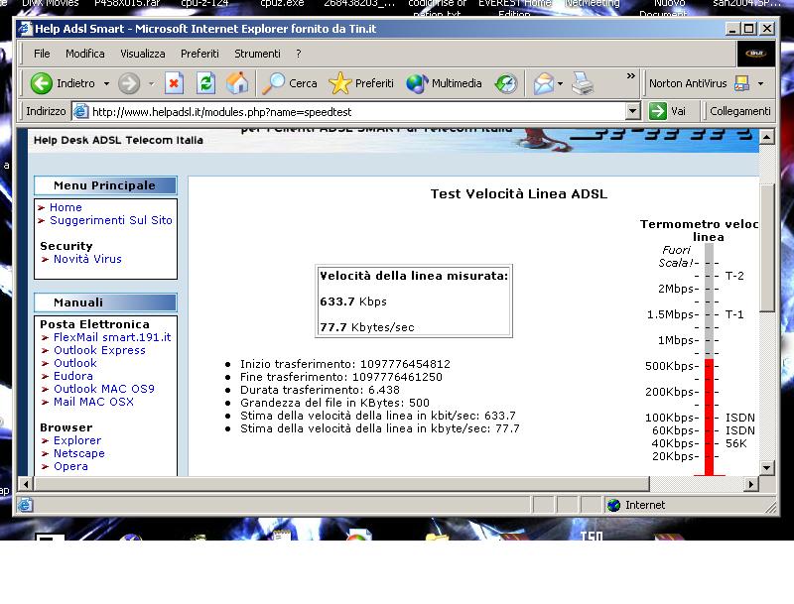The height and width of the screenshot is (604, 794).
Task: Open FlexMail smart.191.it manual link
Action: click(112, 337)
